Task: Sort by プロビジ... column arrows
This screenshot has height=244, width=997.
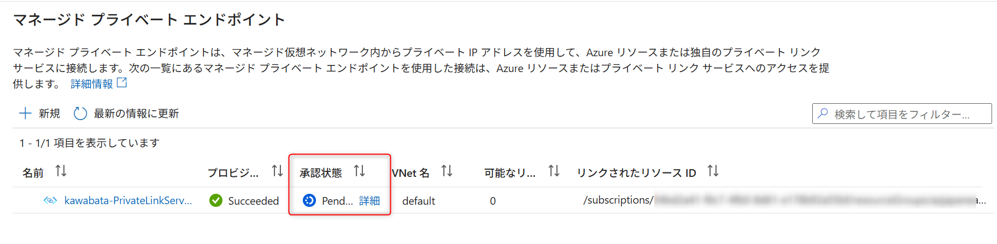Action: pyautogui.click(x=277, y=171)
